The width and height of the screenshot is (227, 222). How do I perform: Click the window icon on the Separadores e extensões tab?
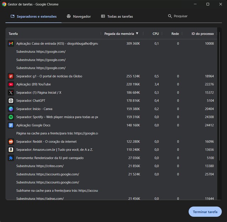click(x=13, y=16)
